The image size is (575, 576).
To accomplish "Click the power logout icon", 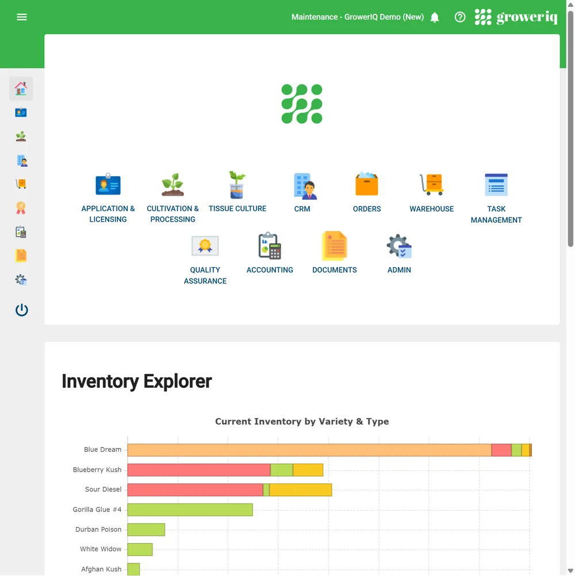I will pos(22,310).
